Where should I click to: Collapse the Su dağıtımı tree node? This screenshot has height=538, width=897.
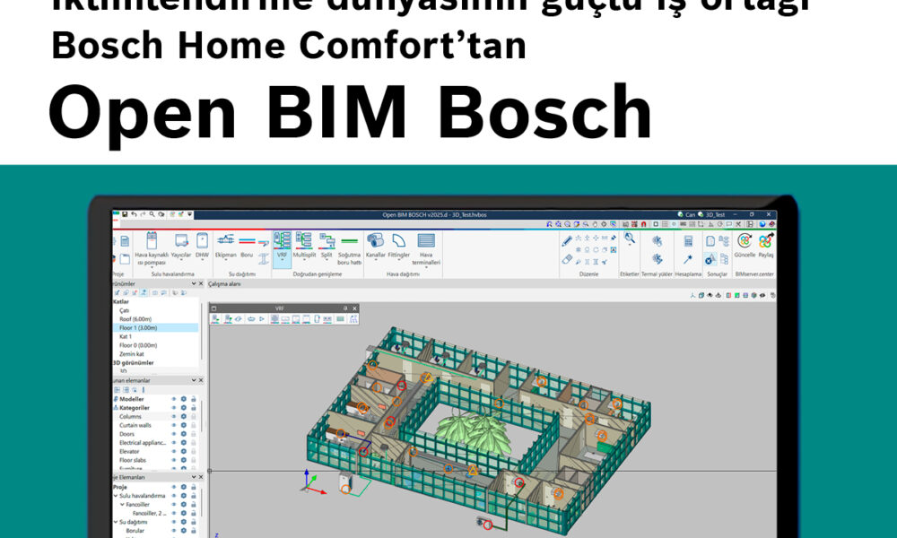point(116,522)
